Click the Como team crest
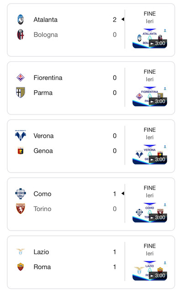The image size is (182, 293). point(21,194)
